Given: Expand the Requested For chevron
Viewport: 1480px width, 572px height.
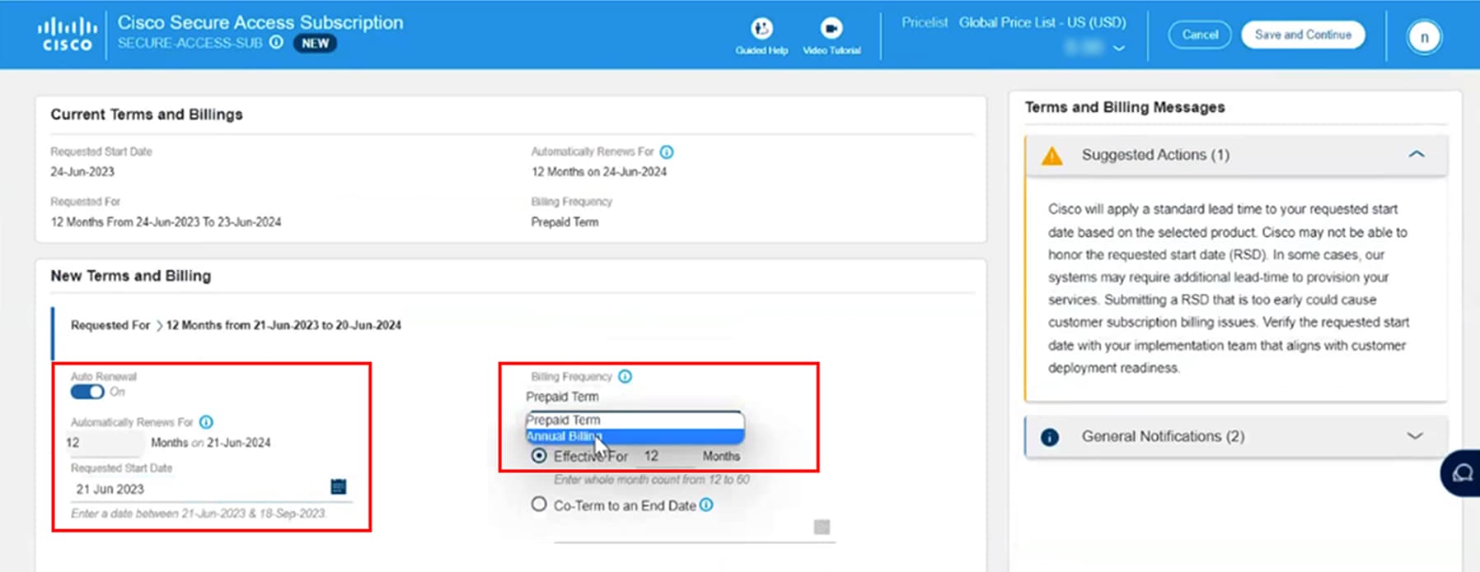Looking at the screenshot, I should (159, 326).
